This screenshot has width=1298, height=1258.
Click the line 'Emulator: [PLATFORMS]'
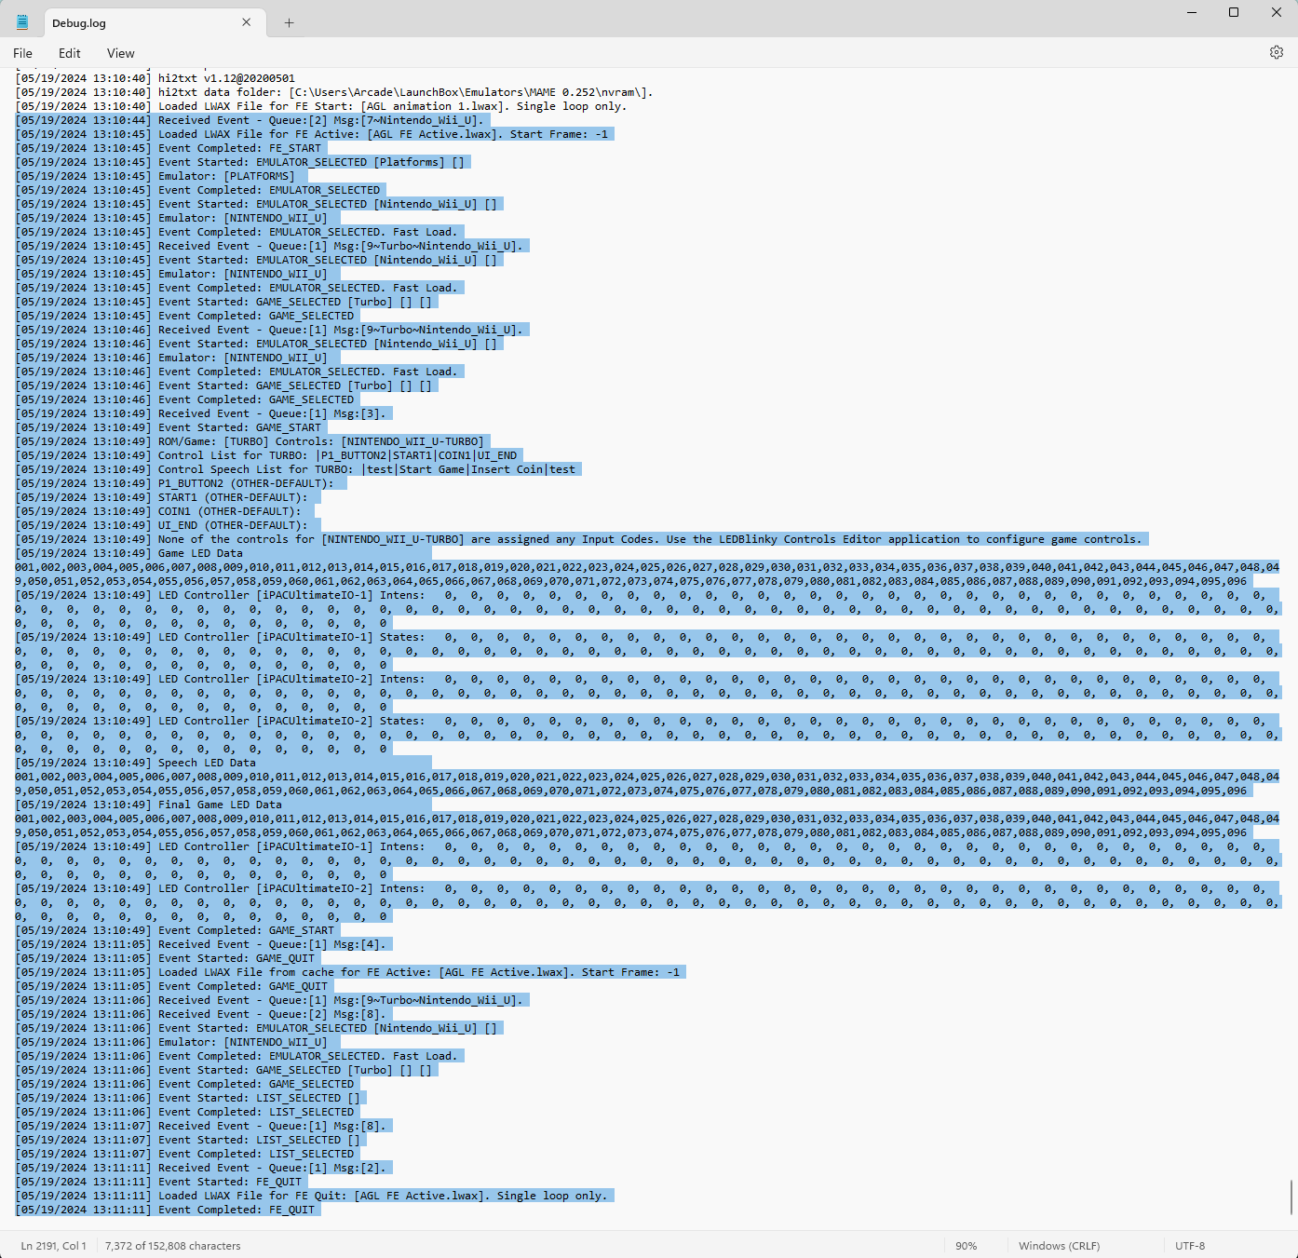(155, 176)
